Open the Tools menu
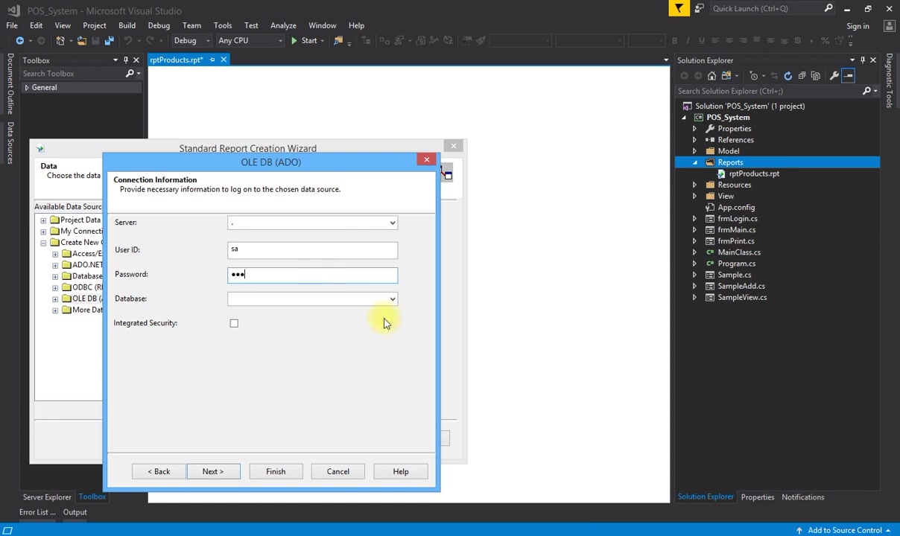900x536 pixels. pyautogui.click(x=223, y=25)
